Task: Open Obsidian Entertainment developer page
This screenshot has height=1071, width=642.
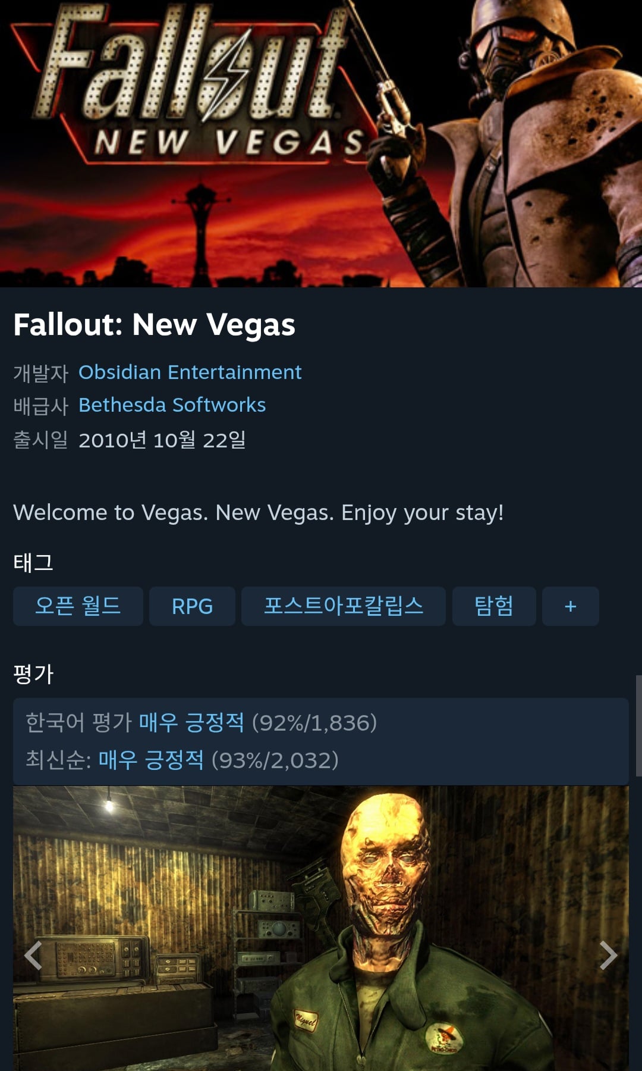Action: (x=190, y=372)
